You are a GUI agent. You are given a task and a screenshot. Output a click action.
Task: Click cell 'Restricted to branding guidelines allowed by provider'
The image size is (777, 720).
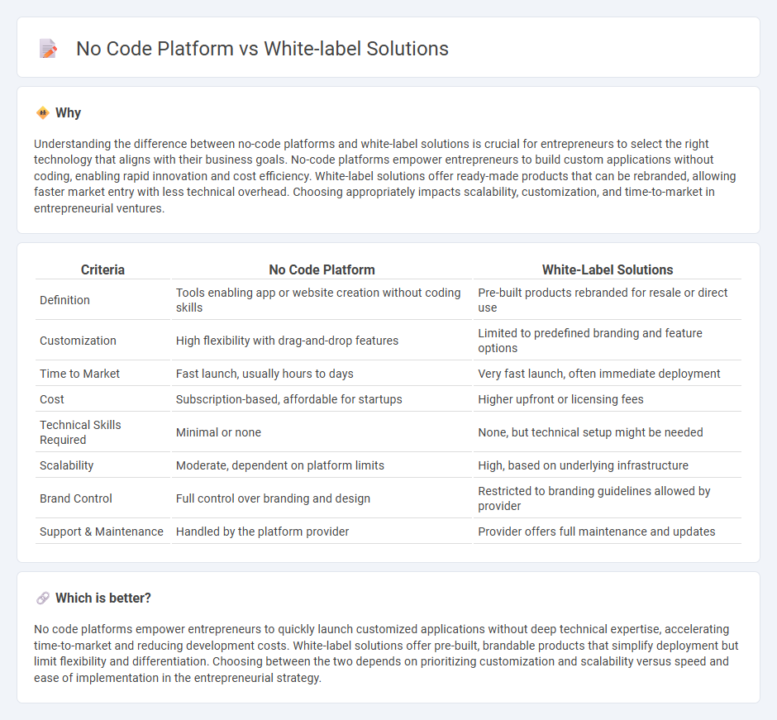coord(607,498)
